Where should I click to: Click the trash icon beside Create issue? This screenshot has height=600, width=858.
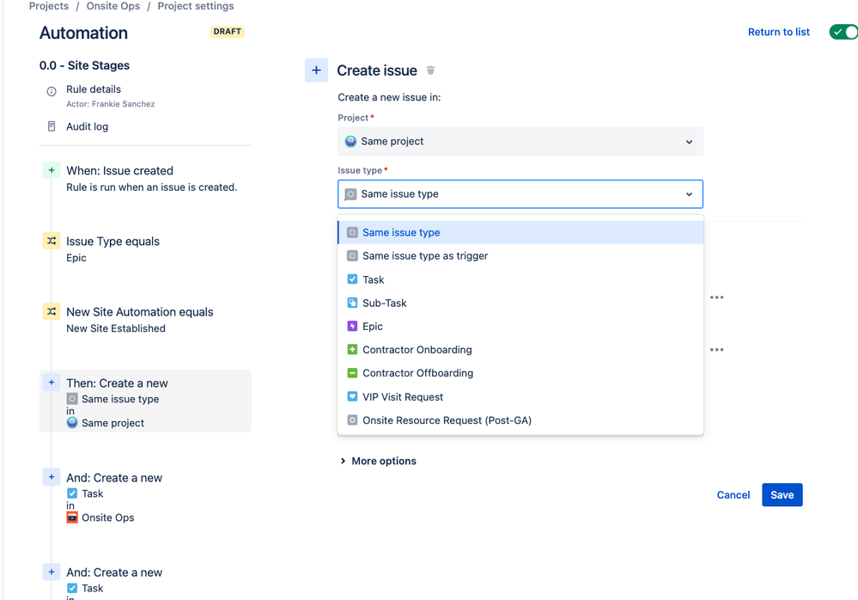click(x=430, y=70)
